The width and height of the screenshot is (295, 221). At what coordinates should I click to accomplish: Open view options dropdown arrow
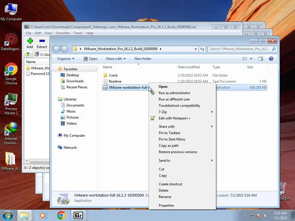[251, 59]
